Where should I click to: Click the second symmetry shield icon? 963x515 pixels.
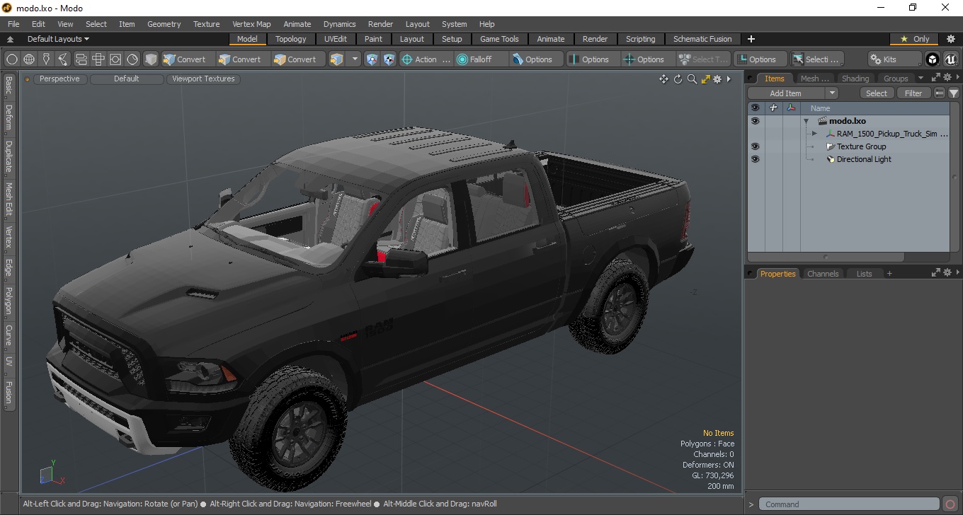point(389,59)
